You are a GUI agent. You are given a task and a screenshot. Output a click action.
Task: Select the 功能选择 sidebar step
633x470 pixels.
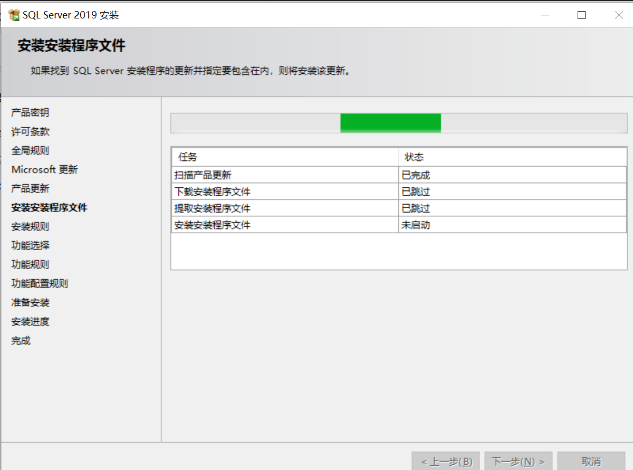30,246
